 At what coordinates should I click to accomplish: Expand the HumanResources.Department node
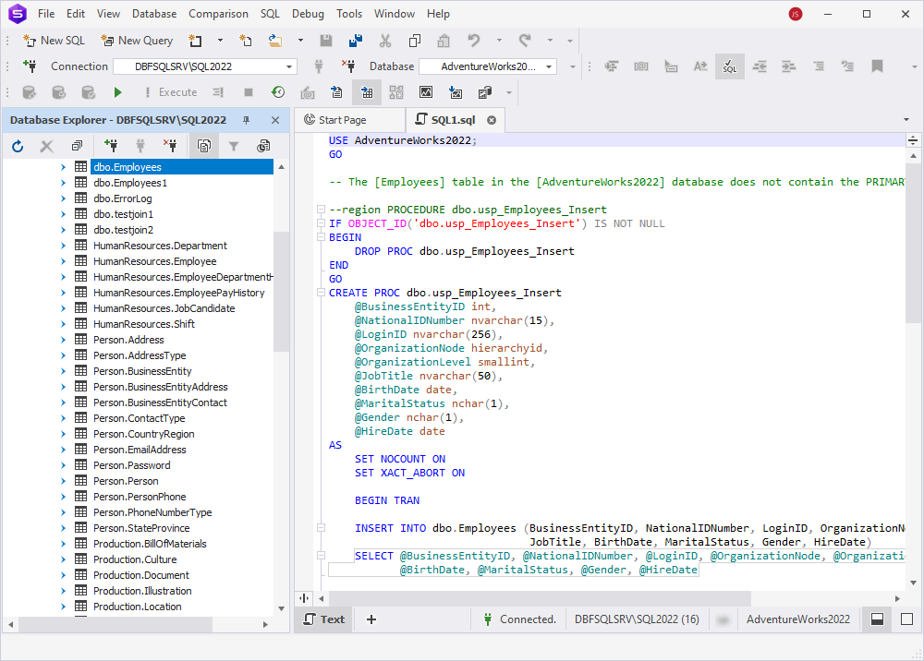[x=63, y=246]
